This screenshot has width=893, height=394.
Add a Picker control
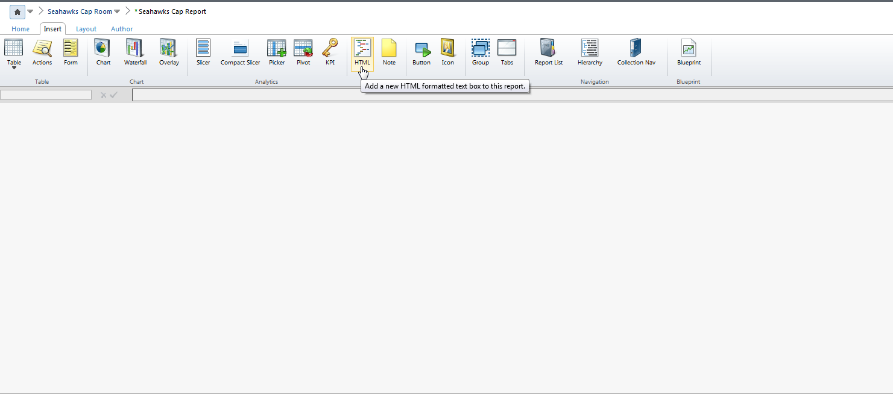click(x=277, y=53)
